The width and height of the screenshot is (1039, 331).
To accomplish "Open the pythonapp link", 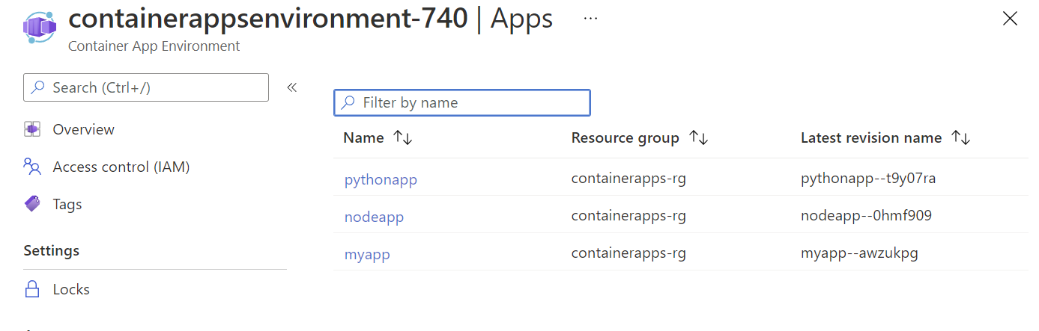I will click(x=381, y=179).
